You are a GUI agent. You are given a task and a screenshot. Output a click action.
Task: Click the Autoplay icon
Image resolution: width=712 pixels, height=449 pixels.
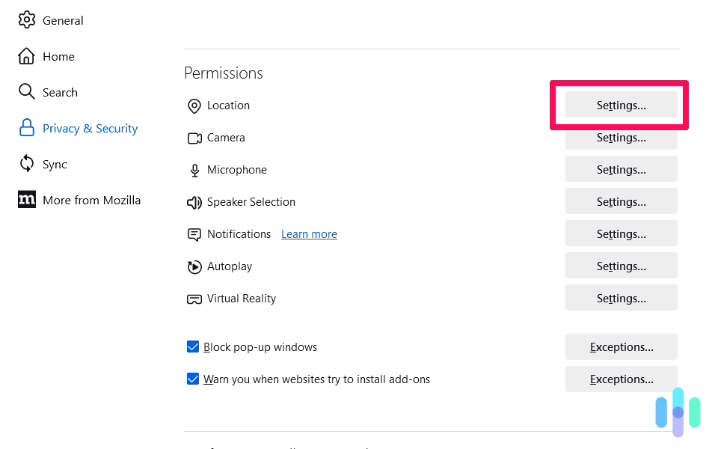(x=194, y=266)
